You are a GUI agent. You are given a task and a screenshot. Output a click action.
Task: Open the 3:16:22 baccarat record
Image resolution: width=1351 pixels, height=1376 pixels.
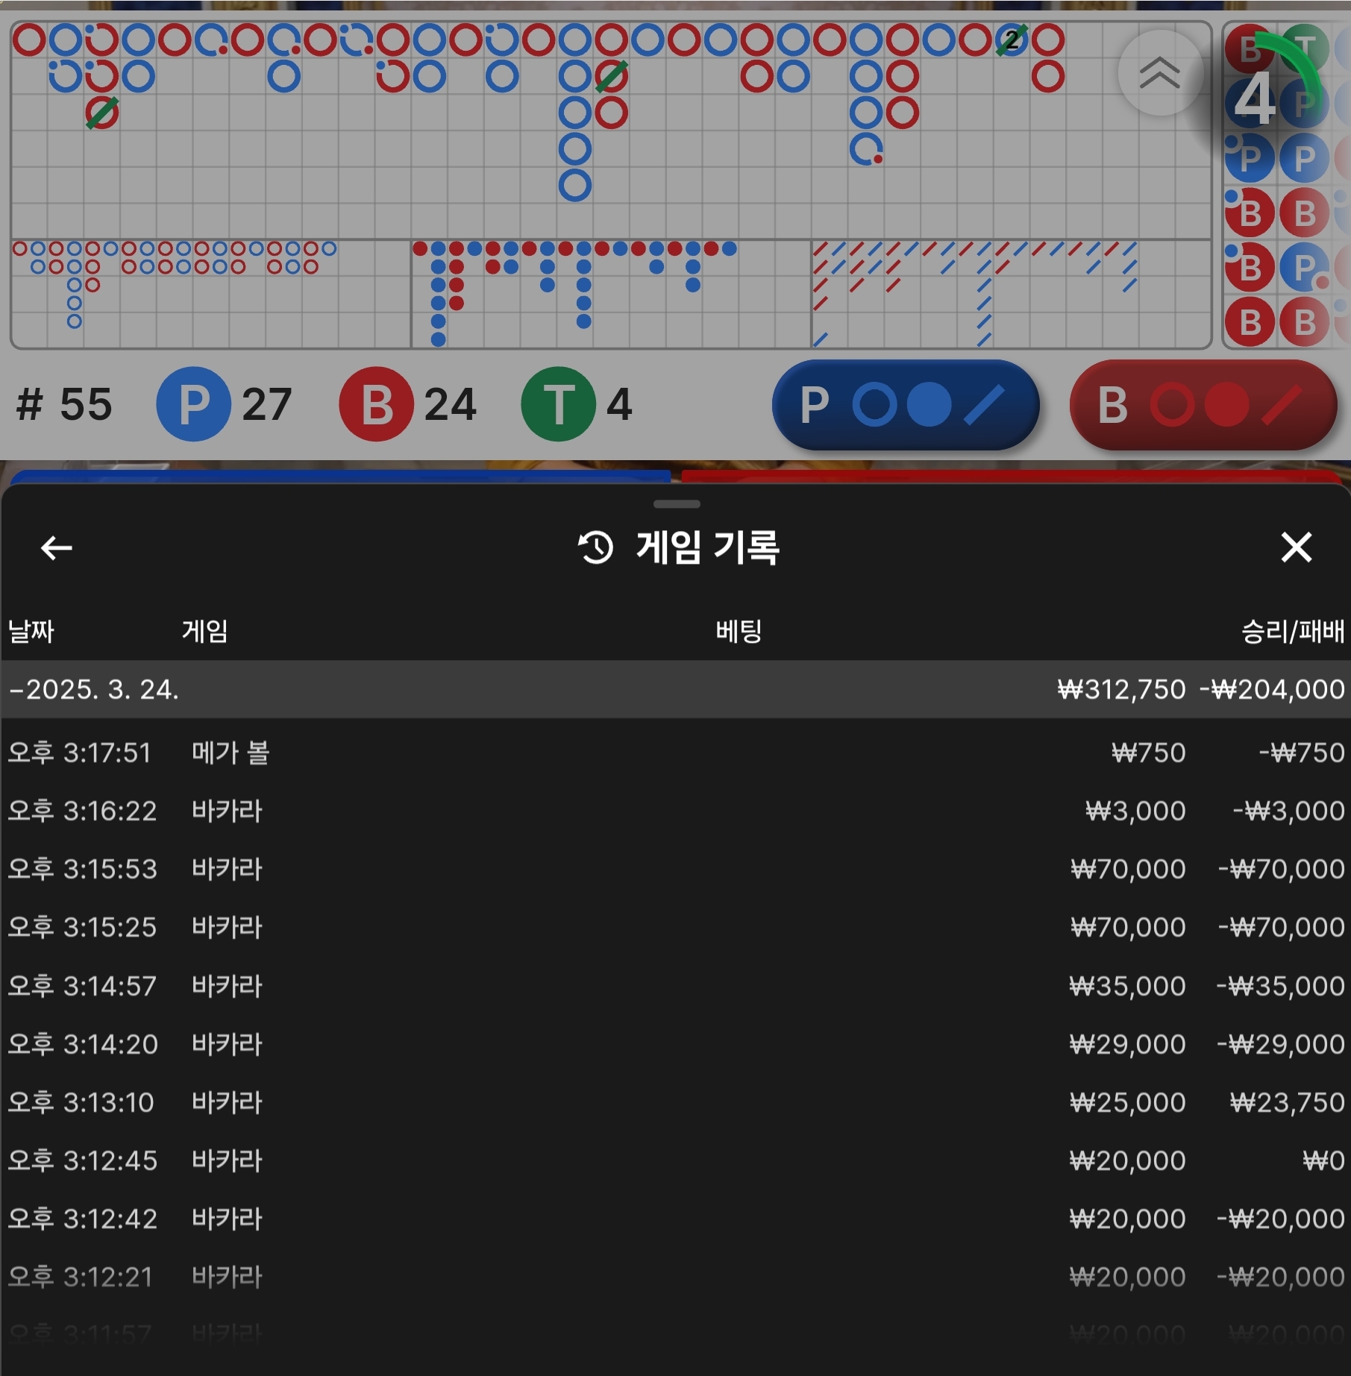point(675,811)
